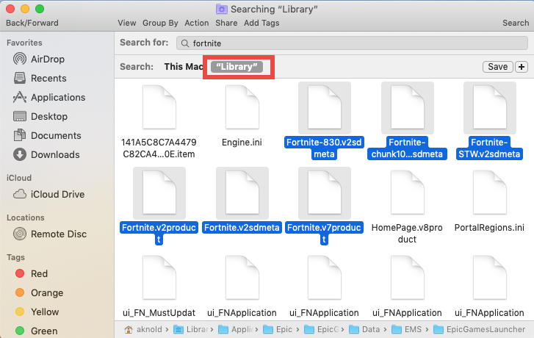Click the Search toolbar item
The height and width of the screenshot is (338, 534).
click(x=516, y=23)
